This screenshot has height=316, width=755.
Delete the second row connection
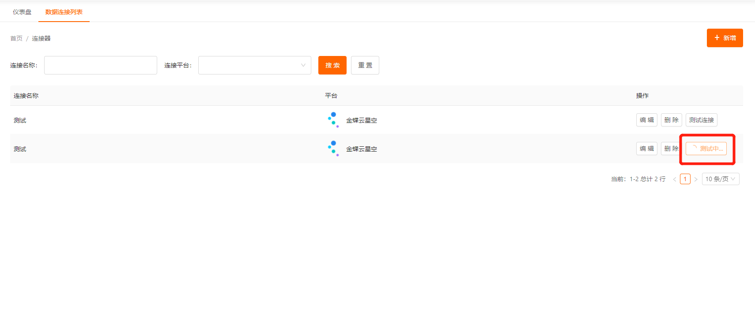click(x=670, y=149)
